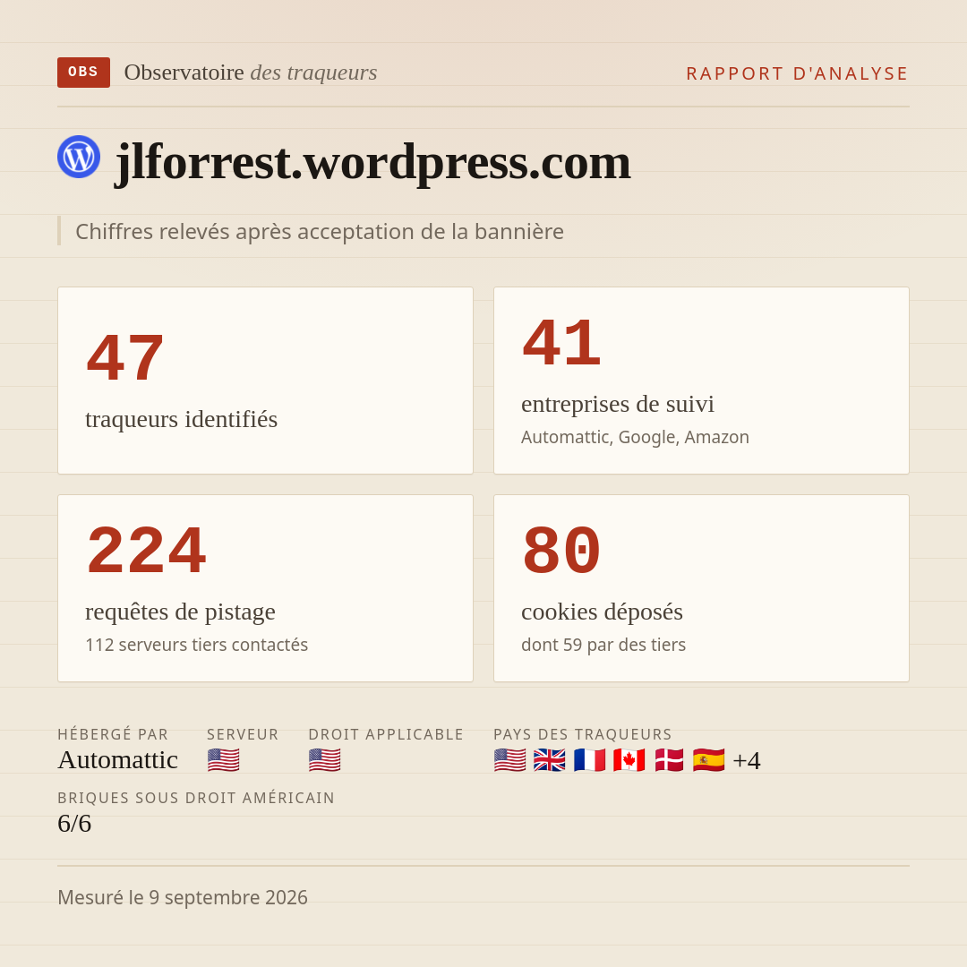Image resolution: width=967 pixels, height=967 pixels.
Task: Click the 'Droit applicable' label
Action: [386, 734]
